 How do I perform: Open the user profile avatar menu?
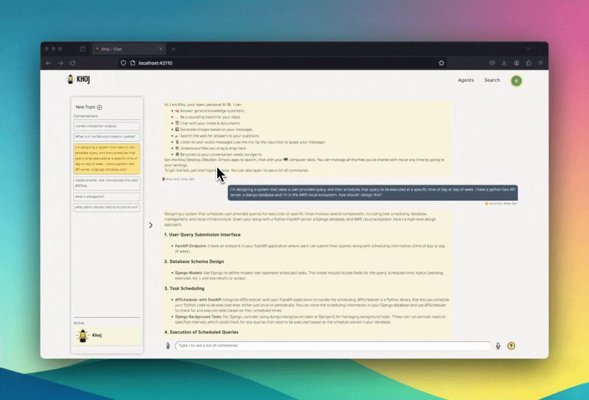tap(517, 81)
